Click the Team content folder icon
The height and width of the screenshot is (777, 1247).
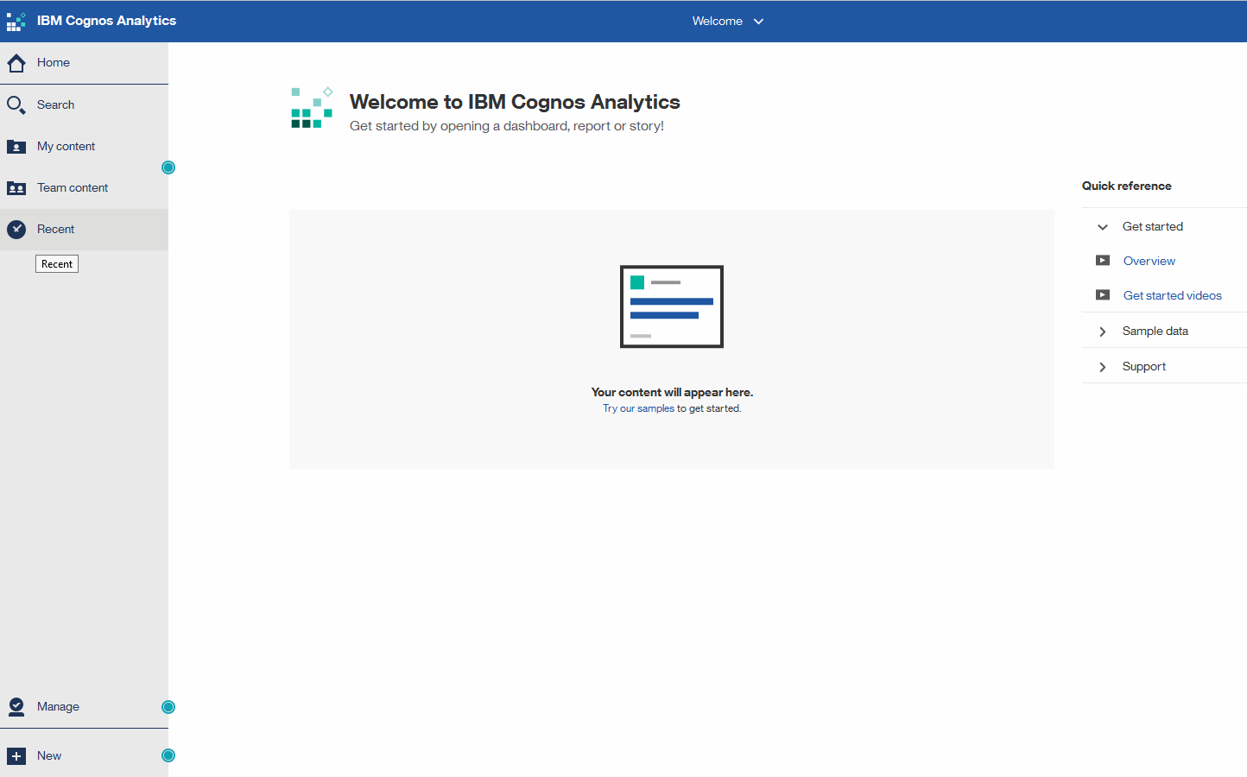16,188
